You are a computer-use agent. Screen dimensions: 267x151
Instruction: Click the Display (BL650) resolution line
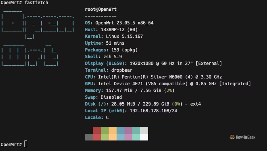[153, 63]
